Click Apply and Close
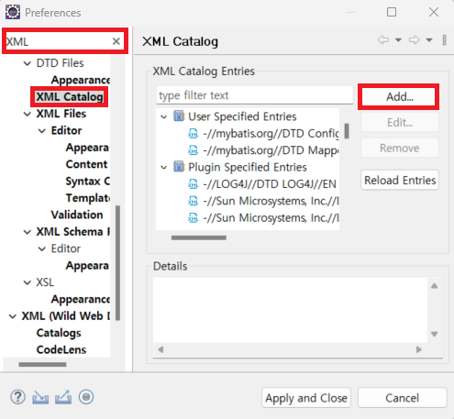This screenshot has width=454, height=419. pos(306,398)
